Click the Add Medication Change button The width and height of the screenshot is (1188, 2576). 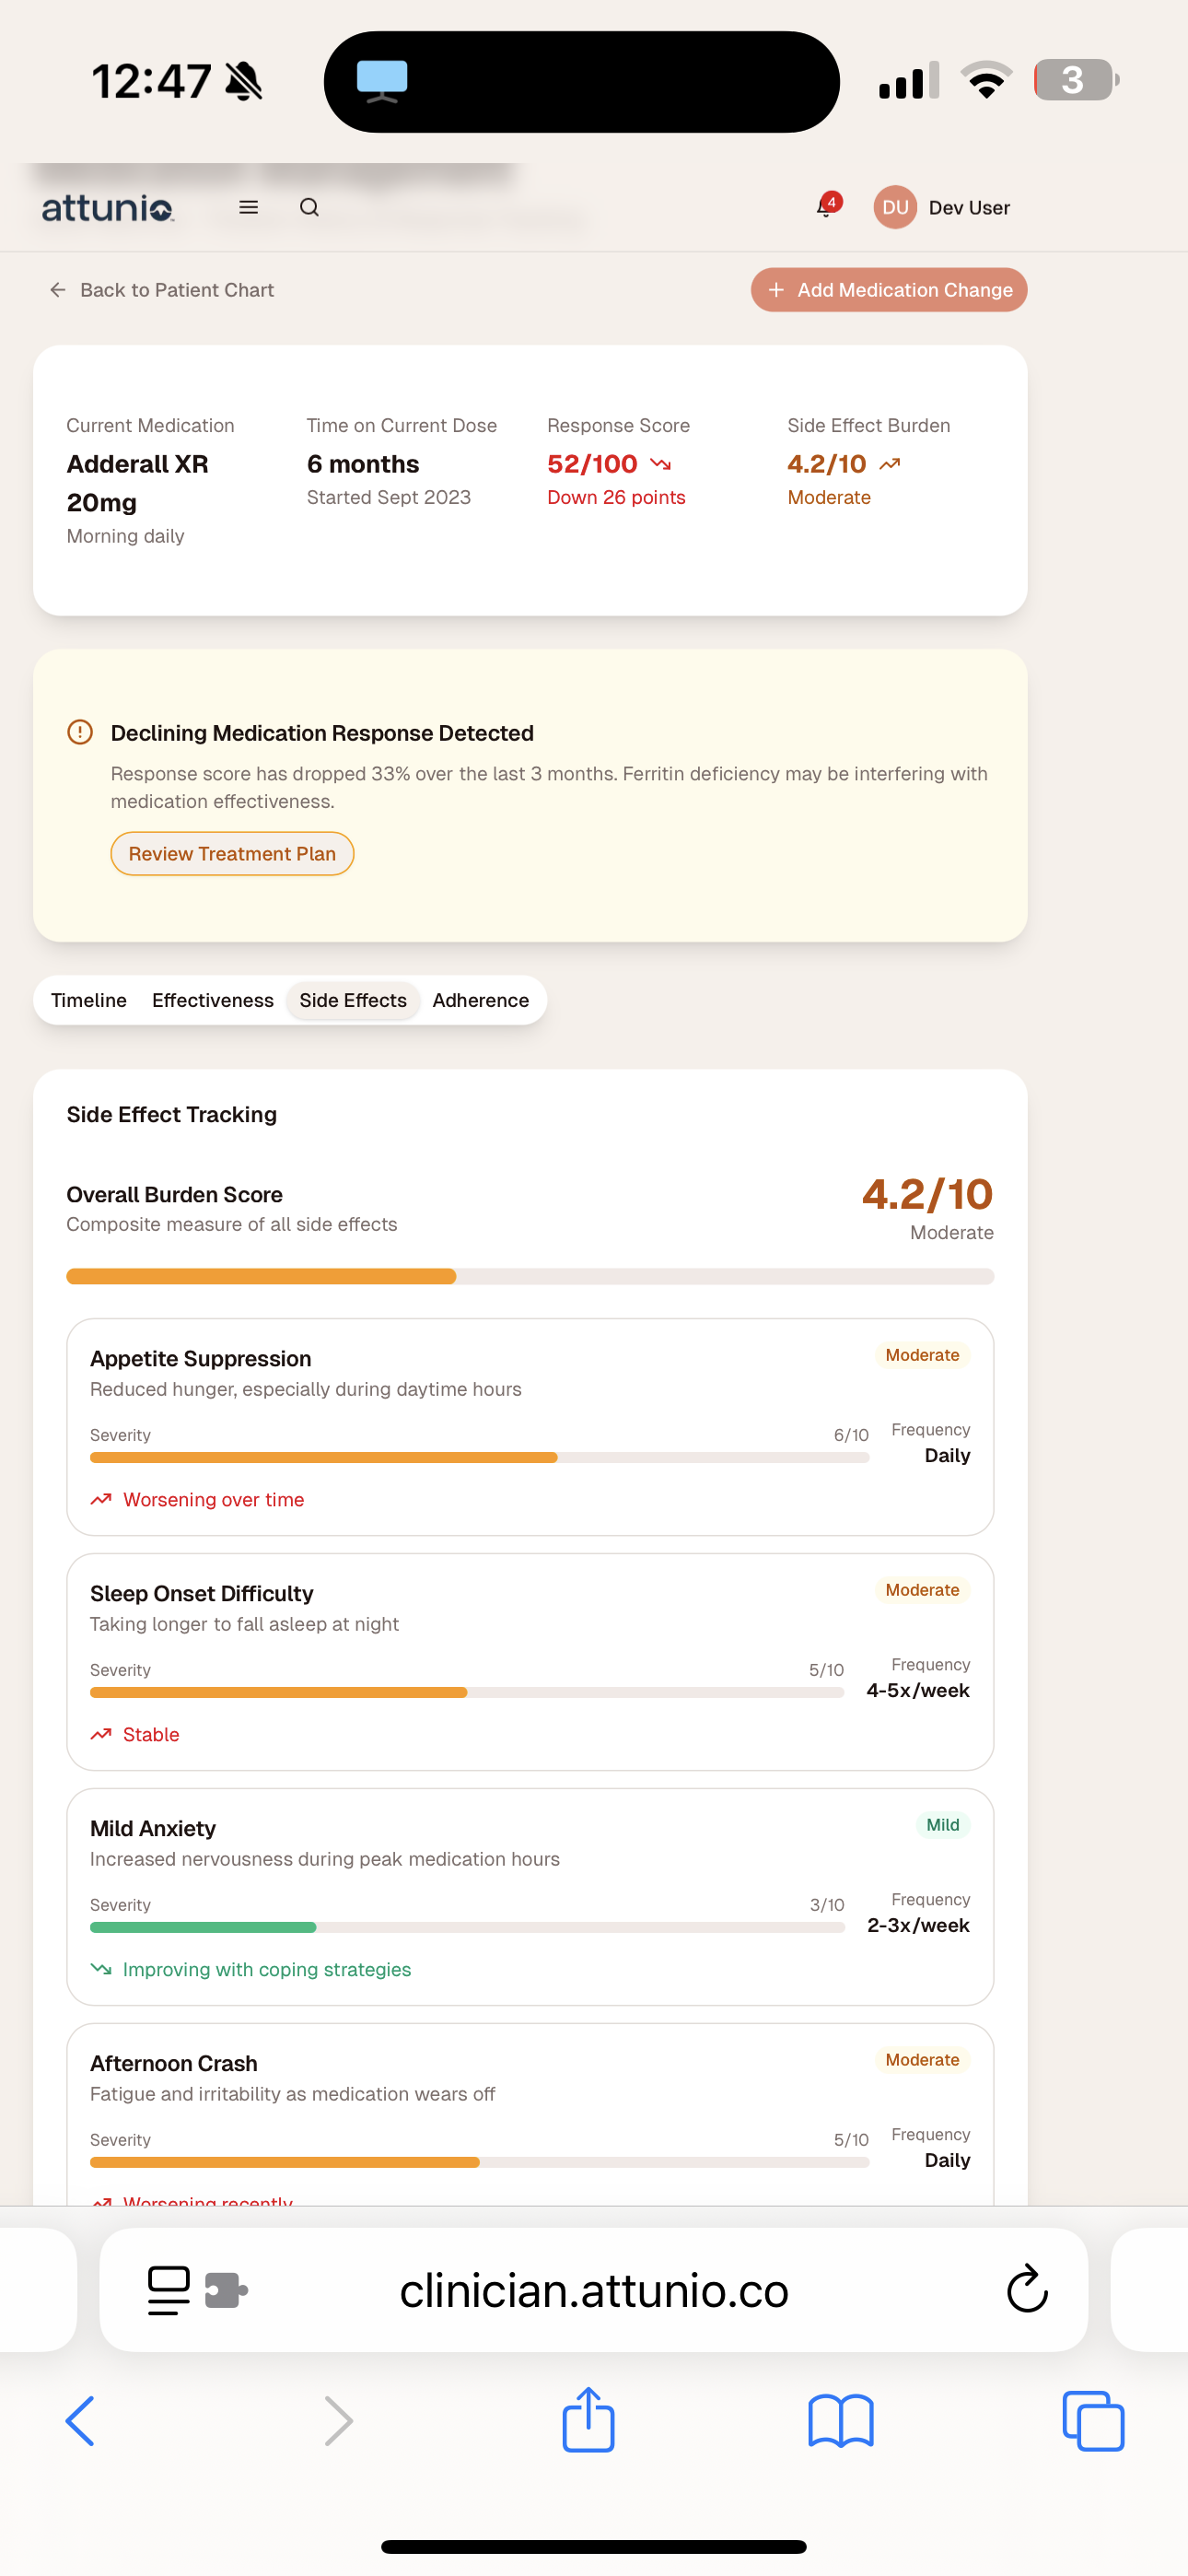click(x=888, y=289)
